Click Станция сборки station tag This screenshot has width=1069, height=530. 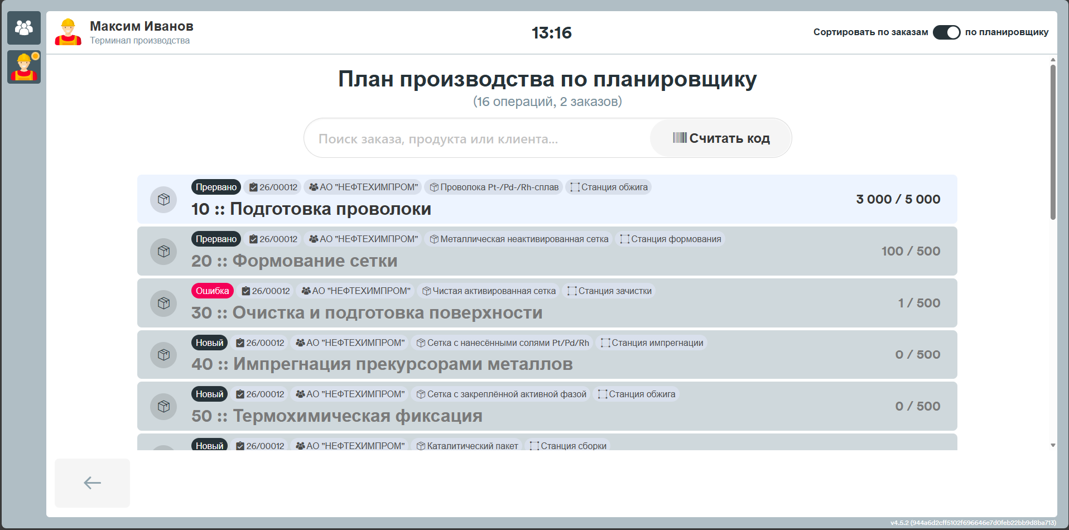click(x=568, y=446)
